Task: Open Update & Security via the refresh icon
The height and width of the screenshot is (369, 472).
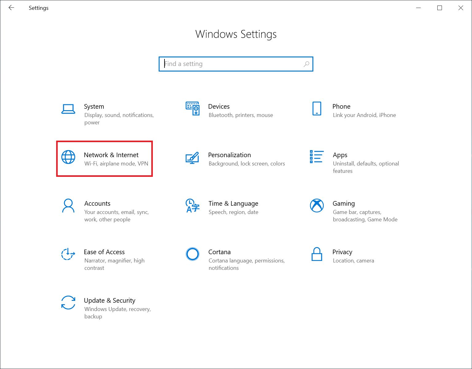Action: pos(68,303)
